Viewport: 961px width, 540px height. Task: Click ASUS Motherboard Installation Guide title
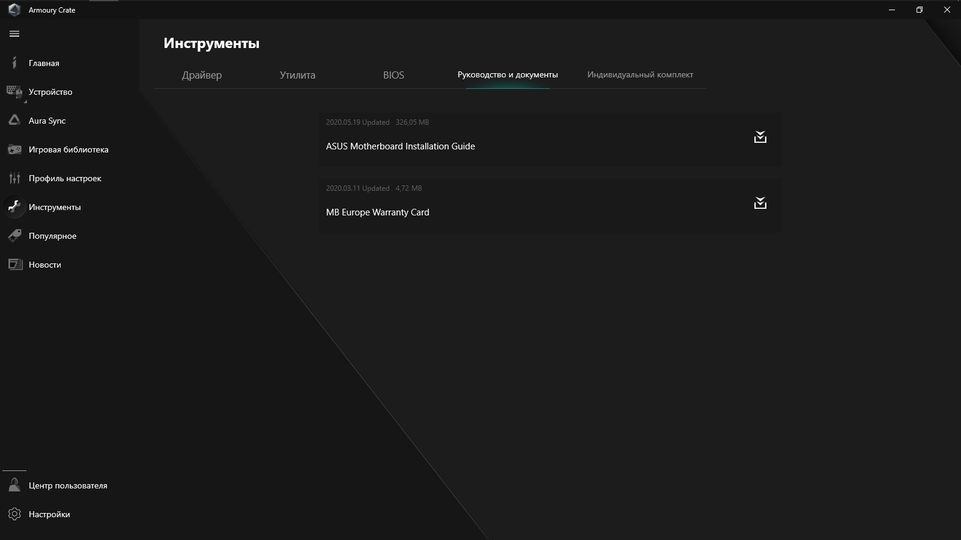pyautogui.click(x=400, y=146)
